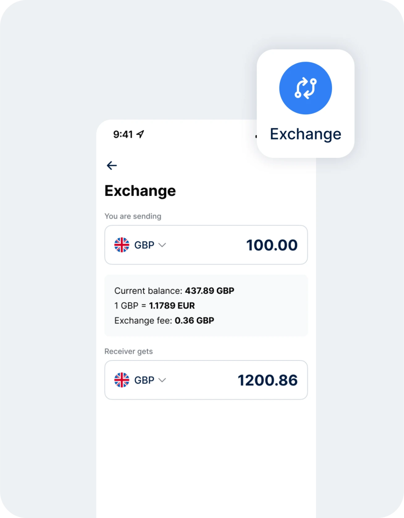Viewport: 404px width, 518px height.
Task: Click the "Receiver gets" label
Action: point(129,351)
